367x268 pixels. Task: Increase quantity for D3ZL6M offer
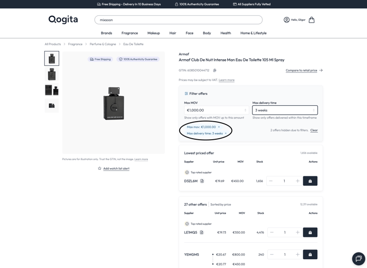[297, 181]
